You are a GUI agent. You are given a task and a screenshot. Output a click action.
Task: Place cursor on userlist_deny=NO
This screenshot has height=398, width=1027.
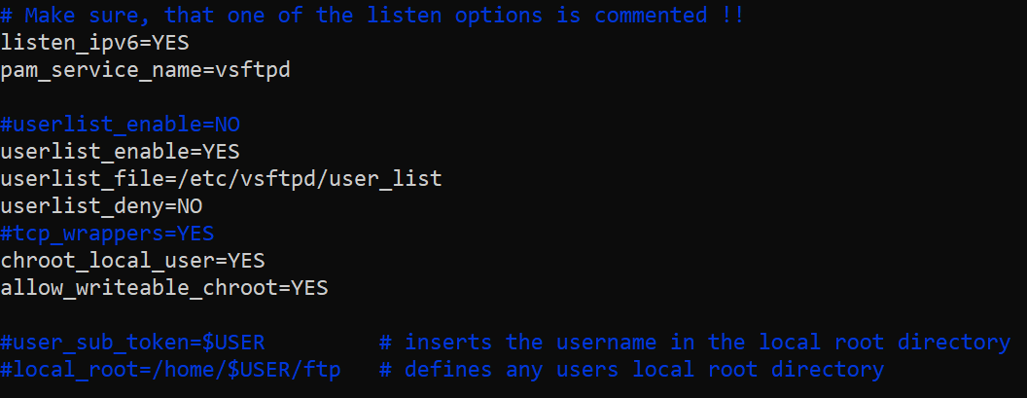pyautogui.click(x=101, y=206)
